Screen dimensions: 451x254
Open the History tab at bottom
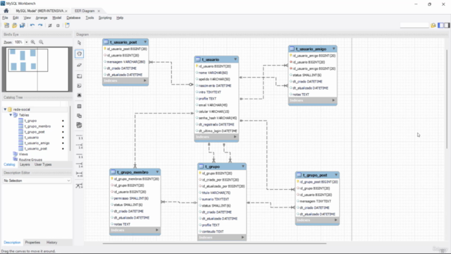coord(51,243)
